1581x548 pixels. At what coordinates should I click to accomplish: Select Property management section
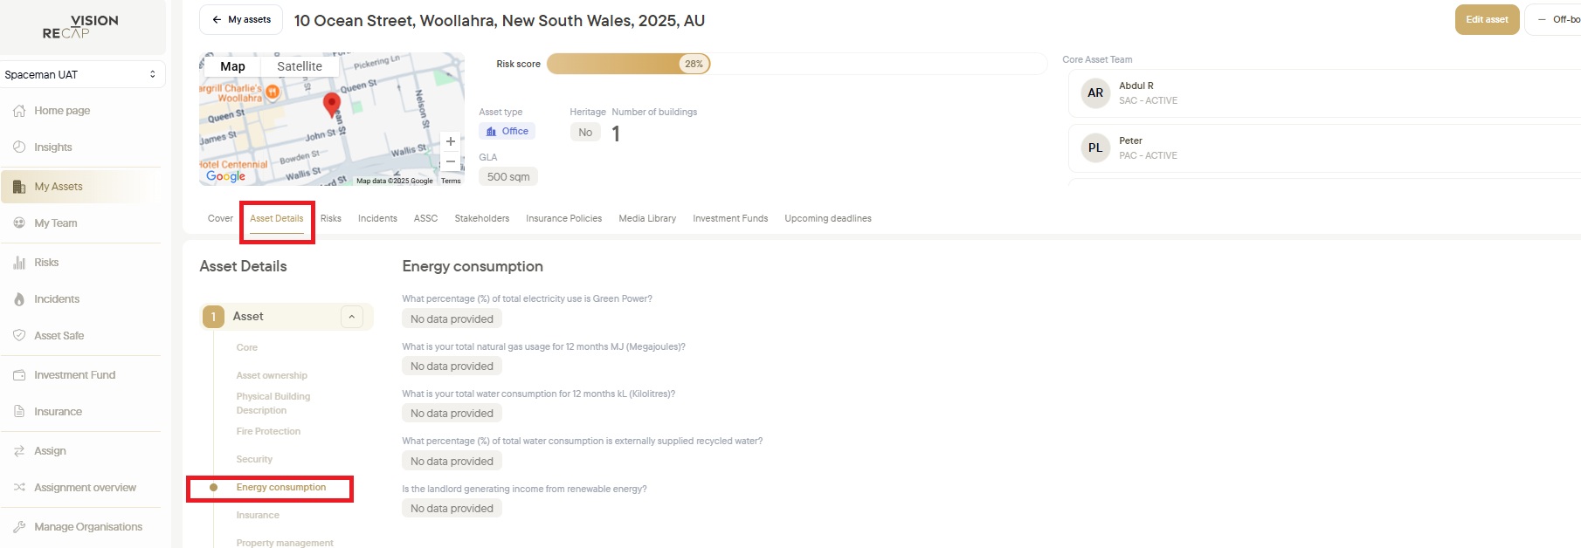tap(285, 543)
